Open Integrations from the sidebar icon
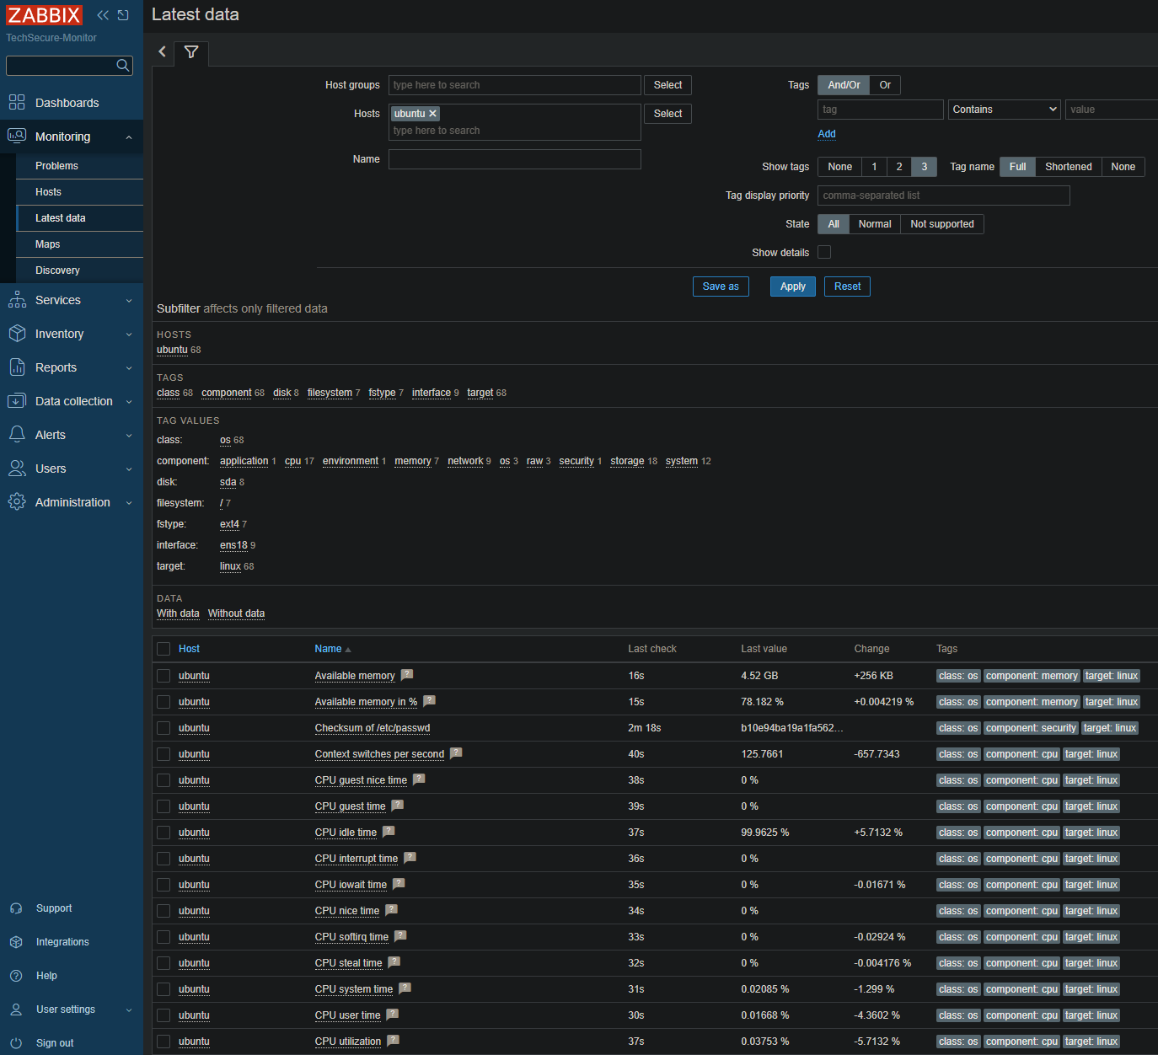Screen dimensions: 1158x1055 point(16,942)
